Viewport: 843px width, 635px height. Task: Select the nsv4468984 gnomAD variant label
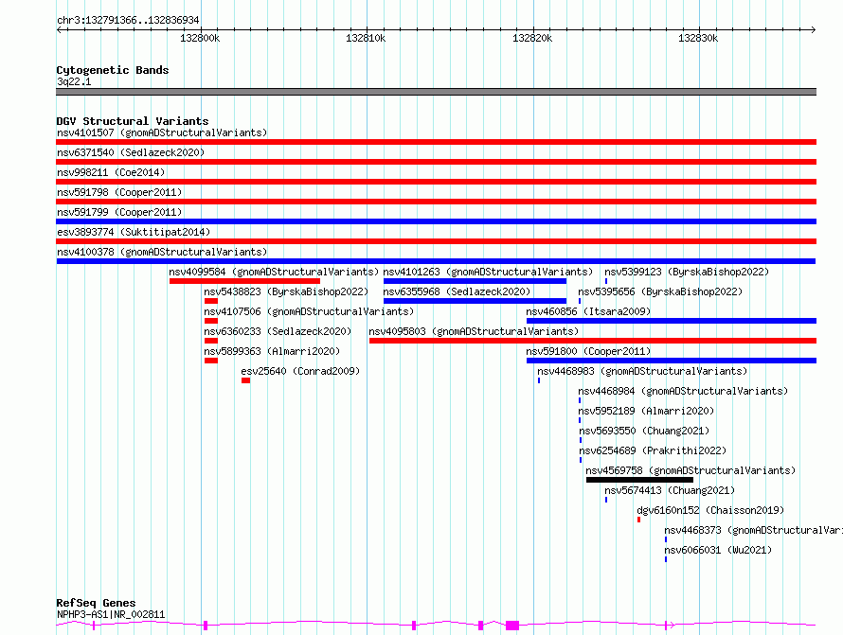pyautogui.click(x=683, y=391)
